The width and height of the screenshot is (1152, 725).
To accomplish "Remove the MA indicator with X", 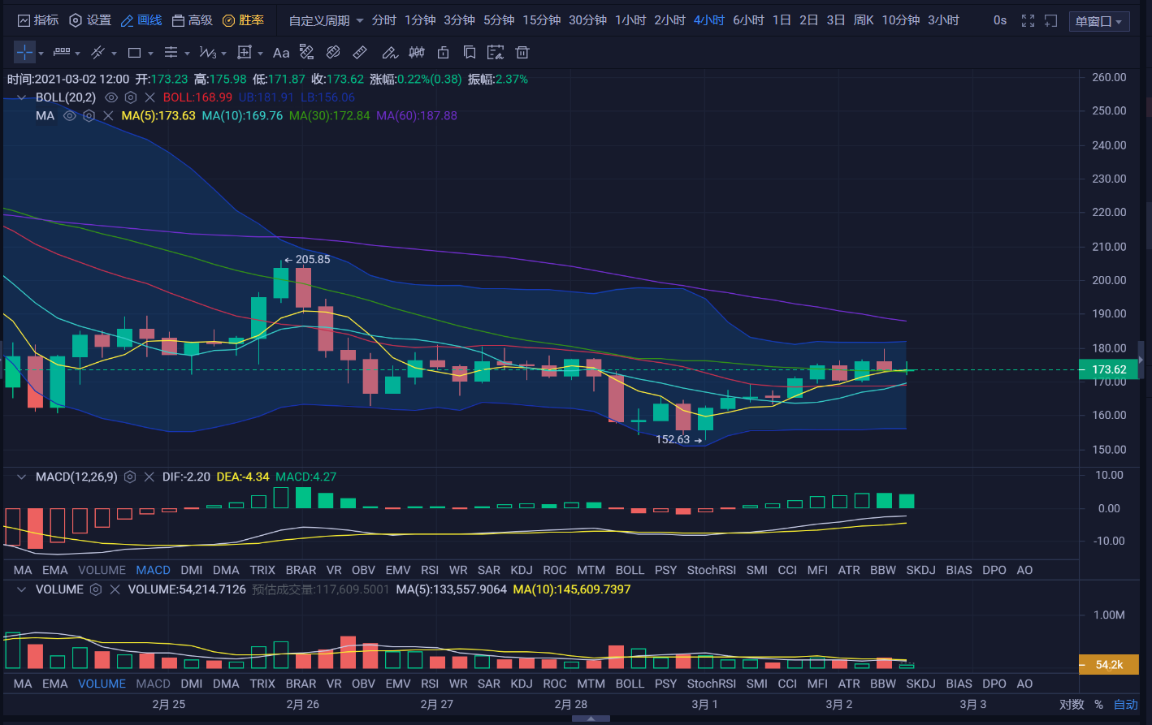I will 108,116.
